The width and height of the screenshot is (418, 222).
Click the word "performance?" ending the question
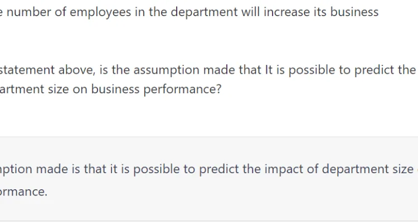[x=183, y=89]
